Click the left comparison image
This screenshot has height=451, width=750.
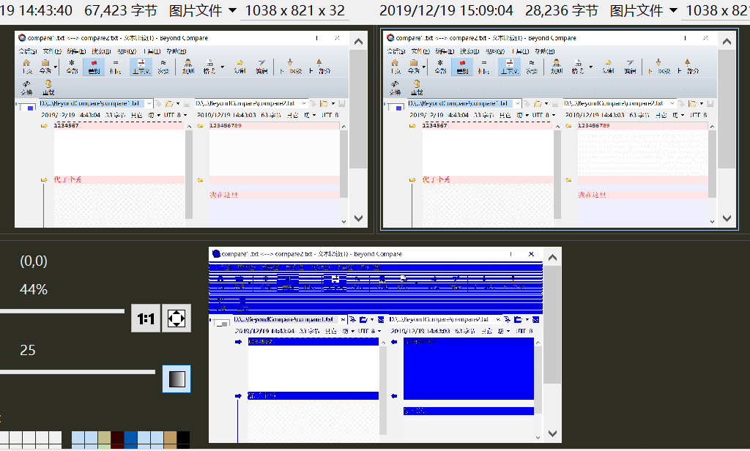click(x=182, y=129)
